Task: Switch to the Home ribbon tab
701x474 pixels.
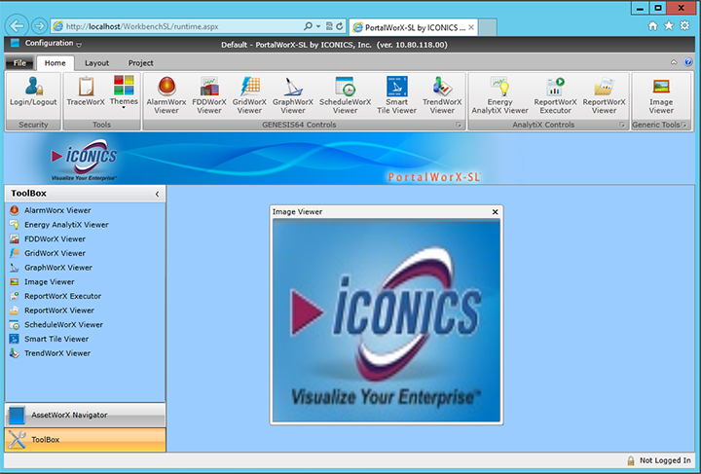Action: [55, 63]
